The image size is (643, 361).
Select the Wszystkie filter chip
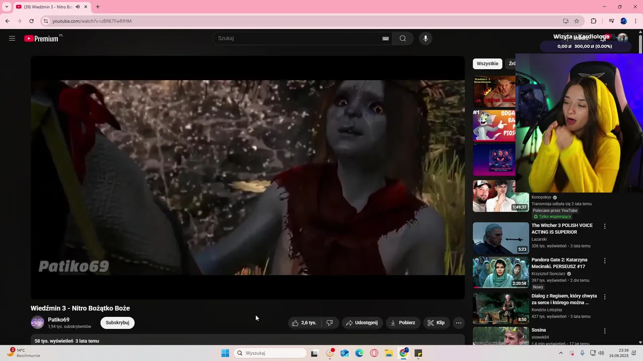pos(487,64)
